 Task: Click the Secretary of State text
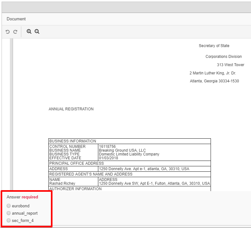pyautogui.click(x=214, y=46)
